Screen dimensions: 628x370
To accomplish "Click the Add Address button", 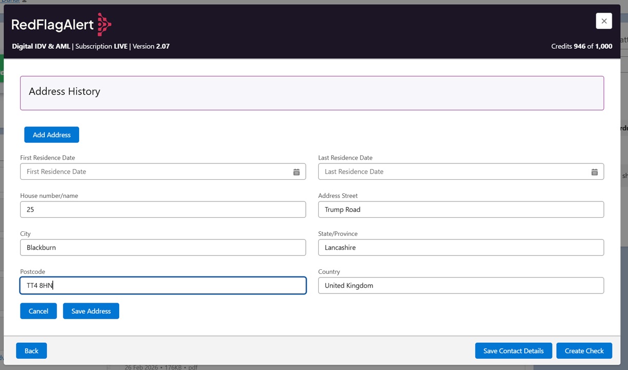I will point(51,135).
